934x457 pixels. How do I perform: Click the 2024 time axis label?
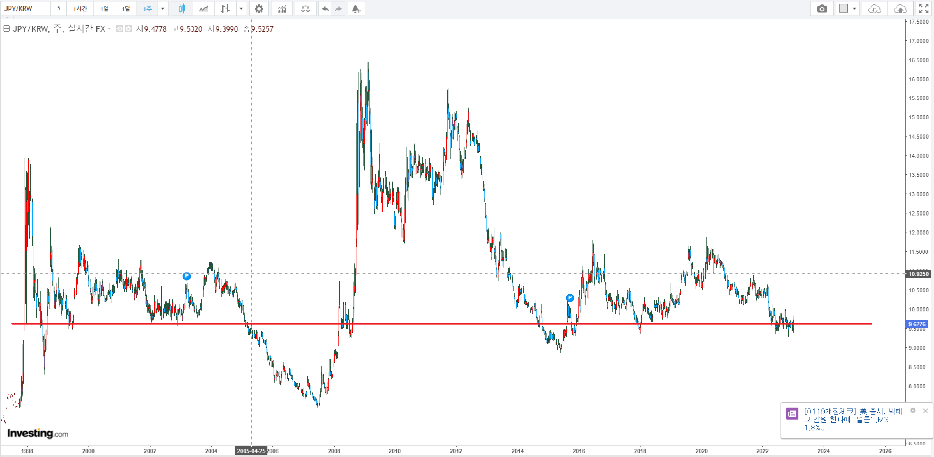click(823, 451)
